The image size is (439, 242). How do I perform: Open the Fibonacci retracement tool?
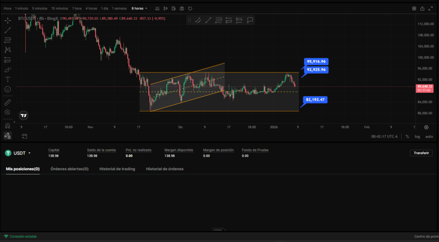pos(8,40)
